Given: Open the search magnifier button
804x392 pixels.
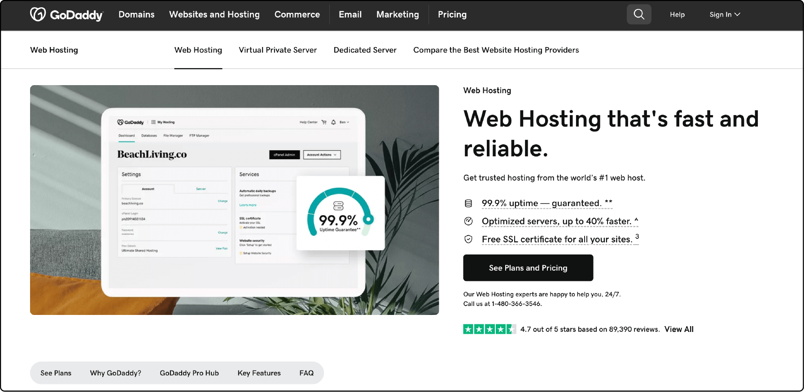Looking at the screenshot, I should (639, 14).
